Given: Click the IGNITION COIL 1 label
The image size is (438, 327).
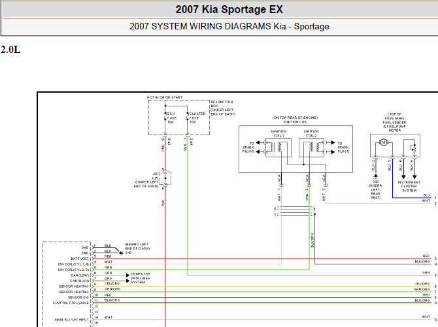Looking at the screenshot, I should (278, 133).
